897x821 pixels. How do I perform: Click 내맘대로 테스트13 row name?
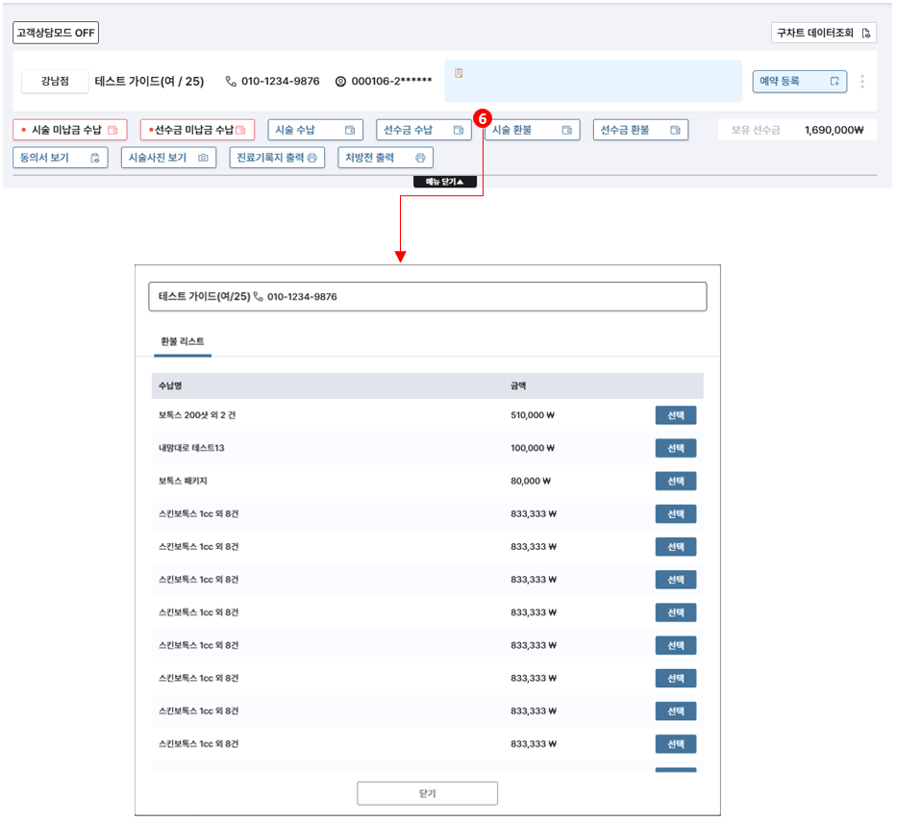click(191, 448)
